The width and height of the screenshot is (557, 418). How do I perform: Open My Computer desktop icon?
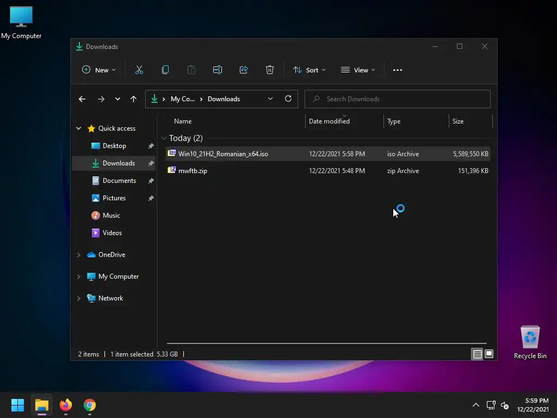point(21,22)
